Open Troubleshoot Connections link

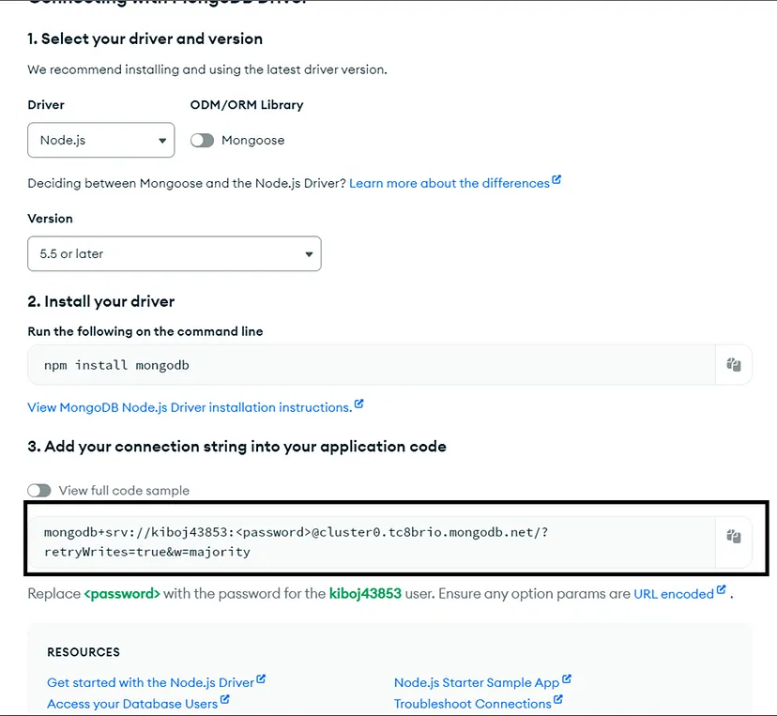473,704
